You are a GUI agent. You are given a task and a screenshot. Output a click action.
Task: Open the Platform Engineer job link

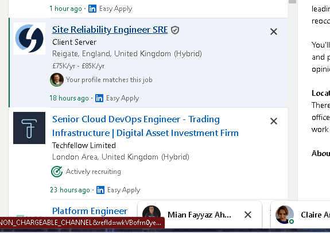tap(90, 211)
